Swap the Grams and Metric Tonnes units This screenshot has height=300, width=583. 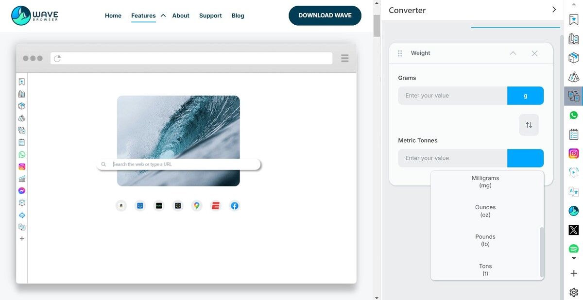pos(529,125)
